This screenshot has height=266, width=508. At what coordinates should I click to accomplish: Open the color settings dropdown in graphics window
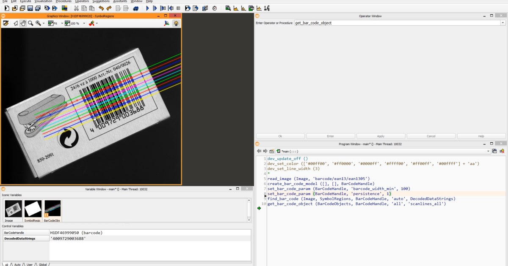tap(97, 23)
